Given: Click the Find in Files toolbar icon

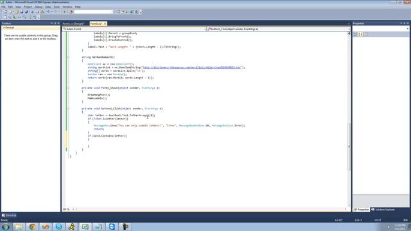Looking at the screenshot, I should tap(71, 12).
